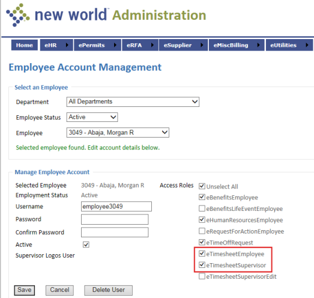The width and height of the screenshot is (314, 298).
Task: Open the Employee Status dropdown
Action: click(x=92, y=117)
